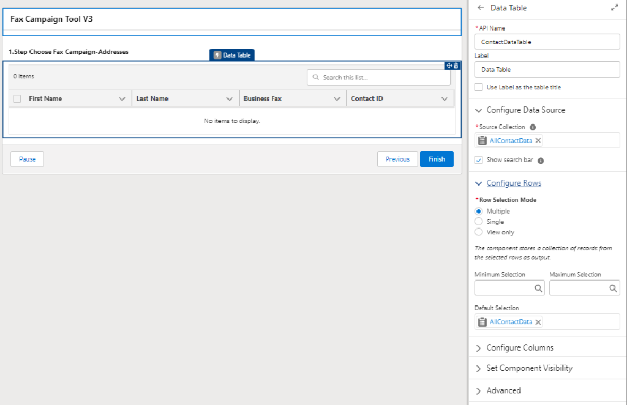This screenshot has height=405, width=627.
Task: Choose View only row selection mode
Action: pos(479,232)
